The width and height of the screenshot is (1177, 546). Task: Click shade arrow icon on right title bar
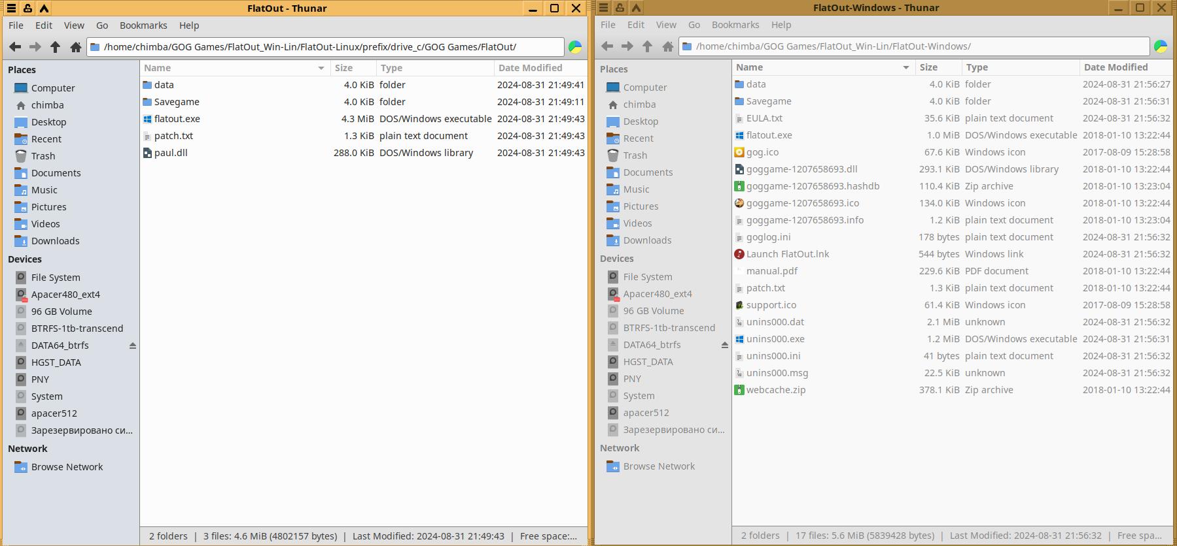pyautogui.click(x=636, y=8)
